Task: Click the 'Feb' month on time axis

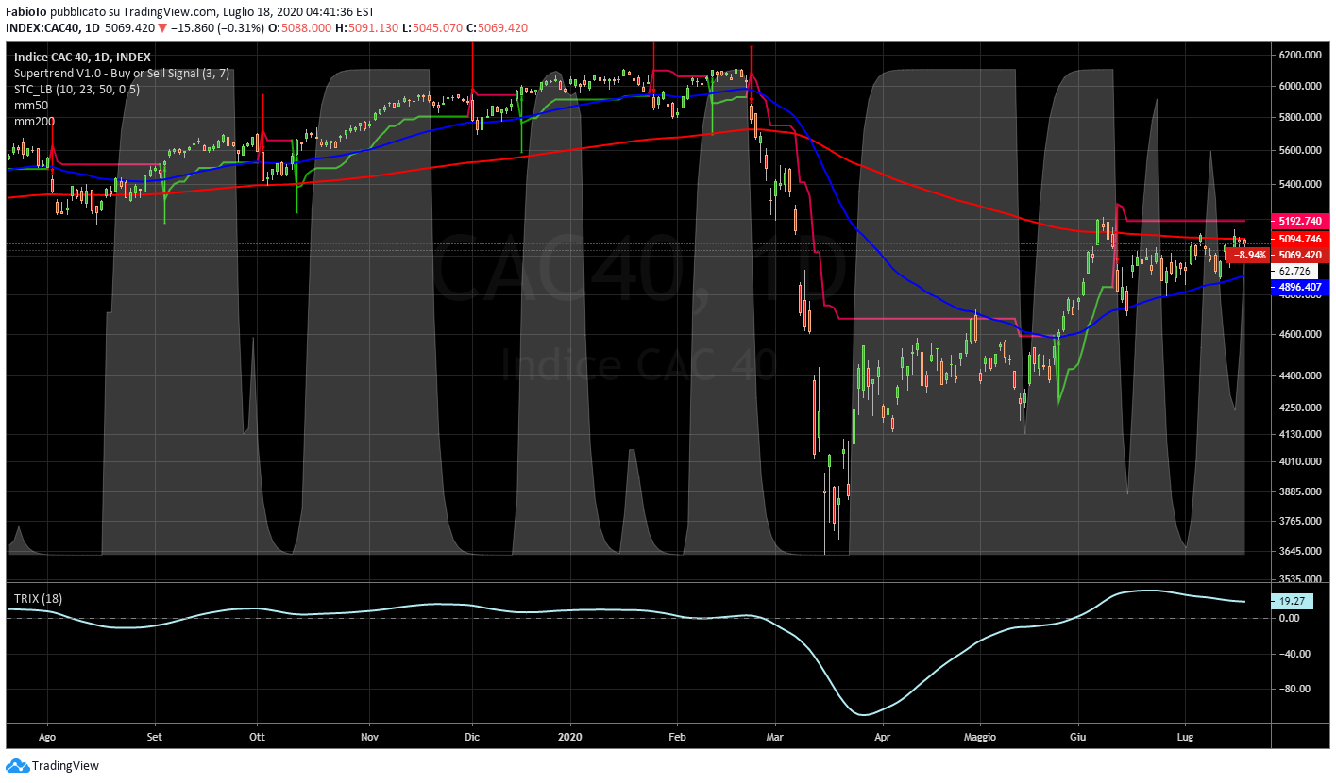Action: tap(676, 735)
